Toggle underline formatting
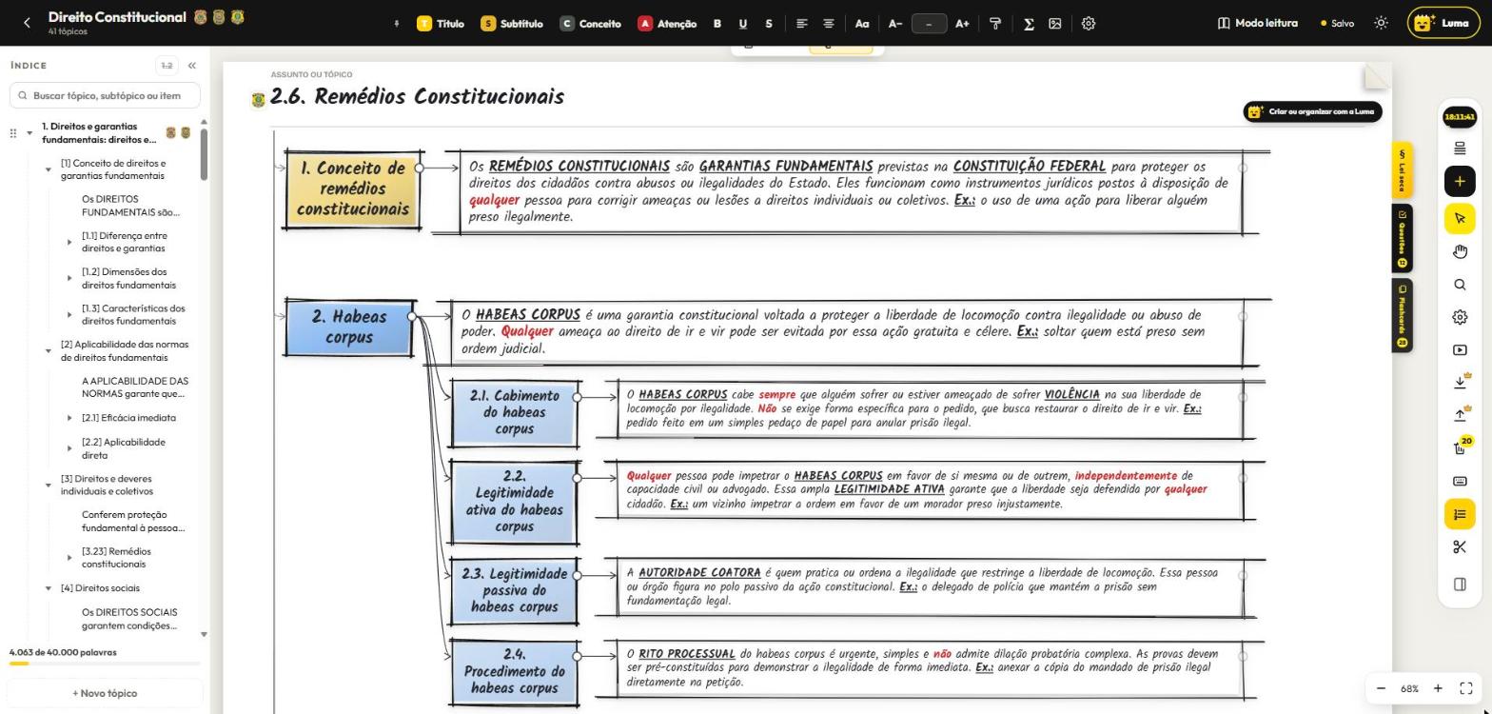This screenshot has height=714, width=1492. [743, 24]
